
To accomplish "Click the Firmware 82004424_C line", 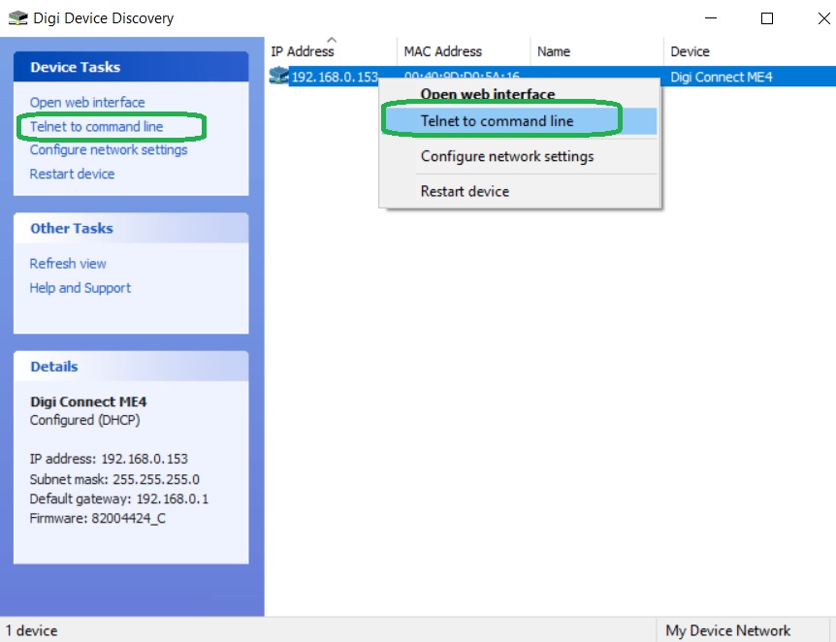I will point(98,518).
